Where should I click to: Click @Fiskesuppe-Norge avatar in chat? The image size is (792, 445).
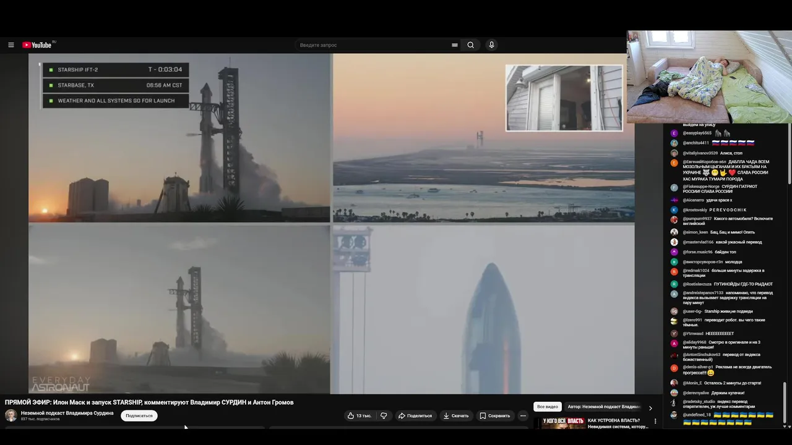coord(674,187)
